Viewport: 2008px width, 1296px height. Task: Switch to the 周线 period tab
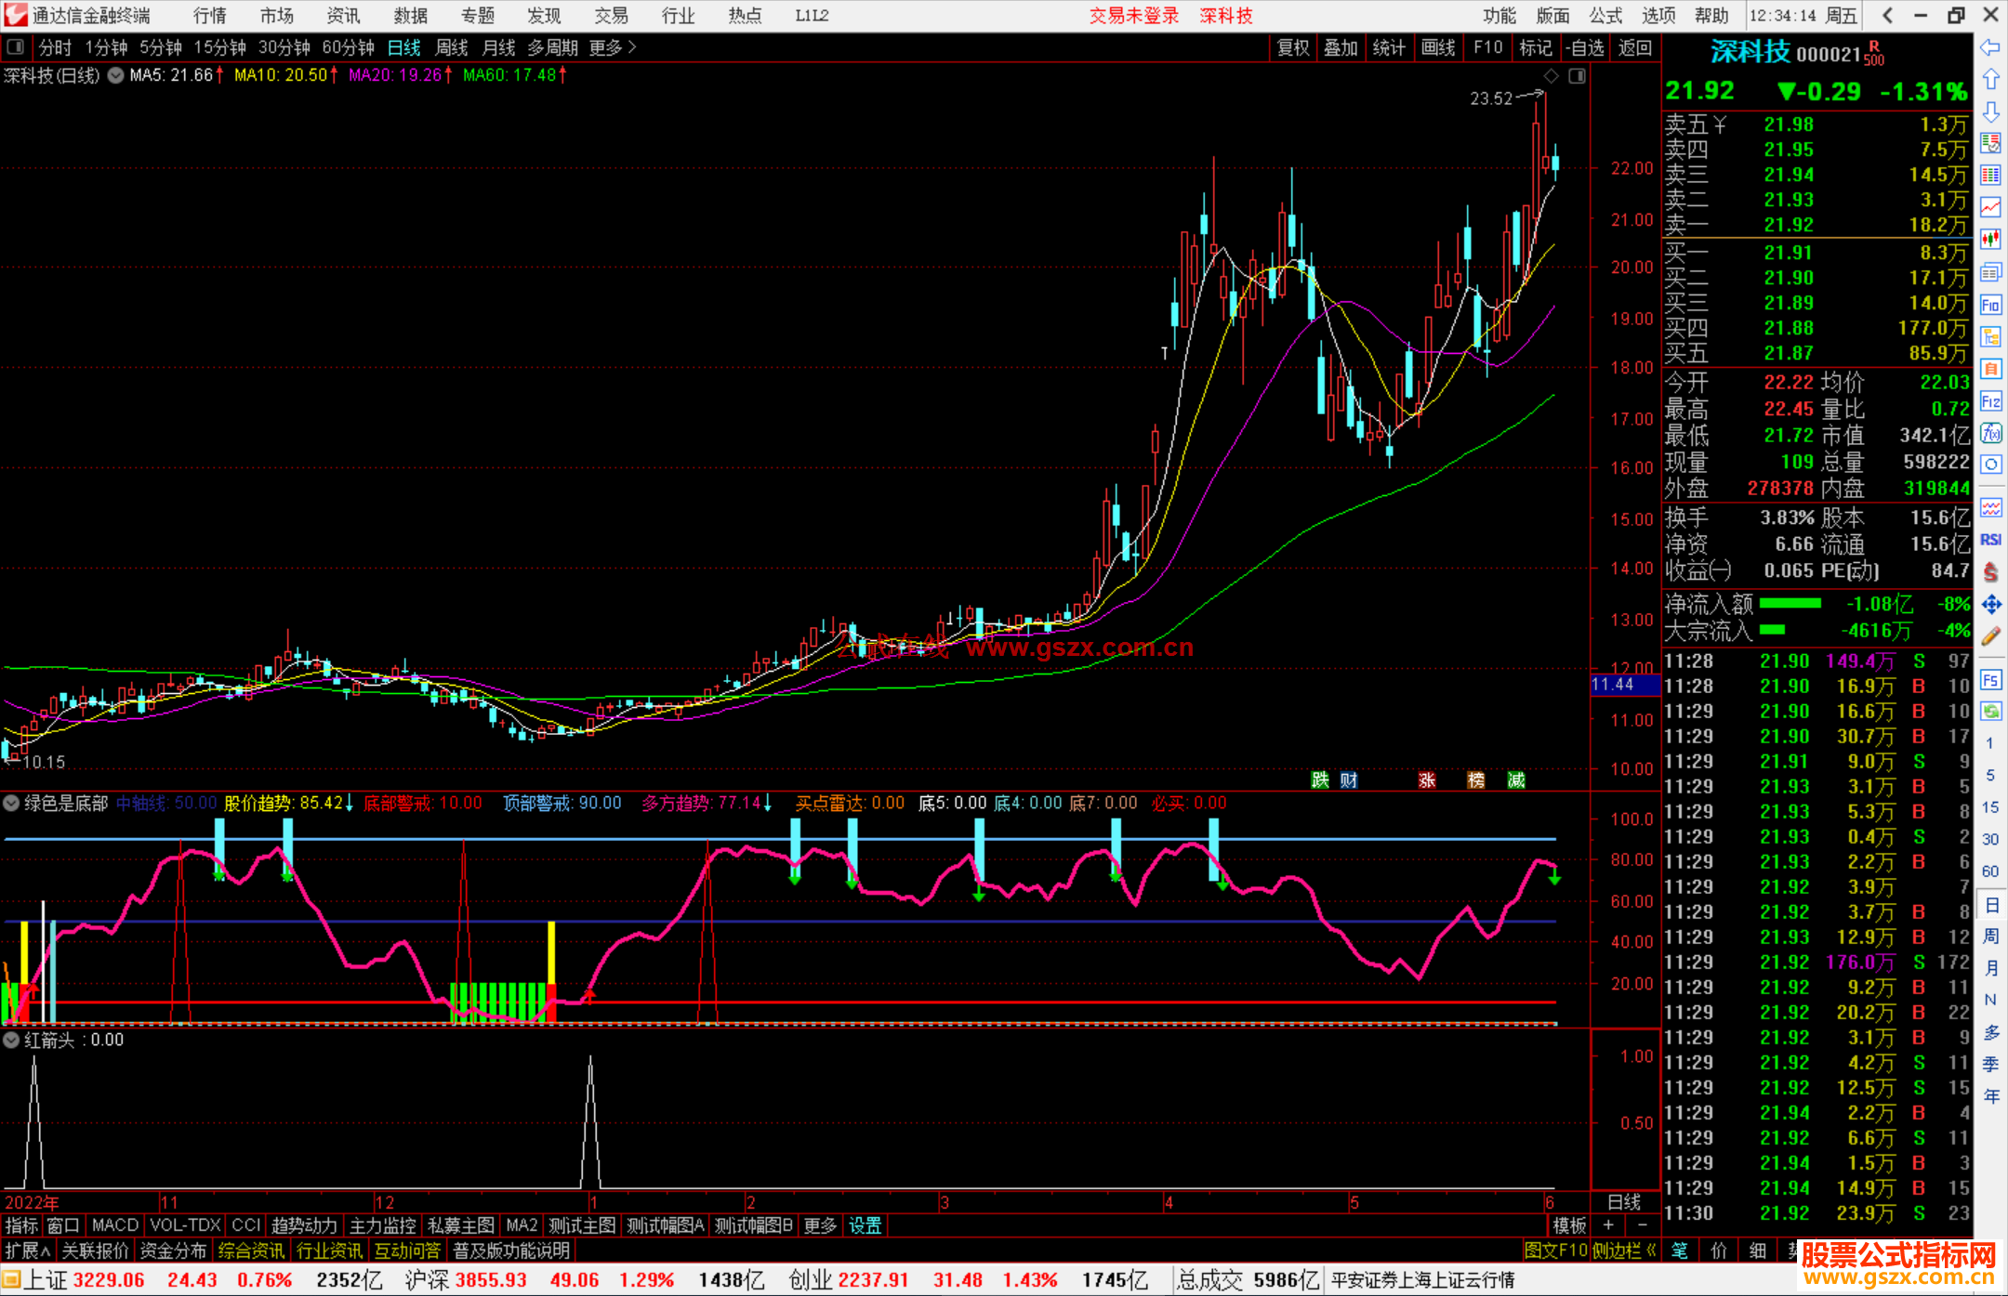[x=451, y=47]
